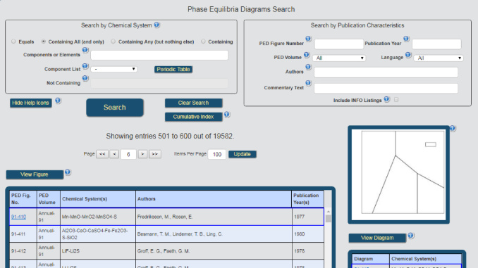Open help icon for PED Figure Number
The image size is (478, 268).
click(308, 39)
